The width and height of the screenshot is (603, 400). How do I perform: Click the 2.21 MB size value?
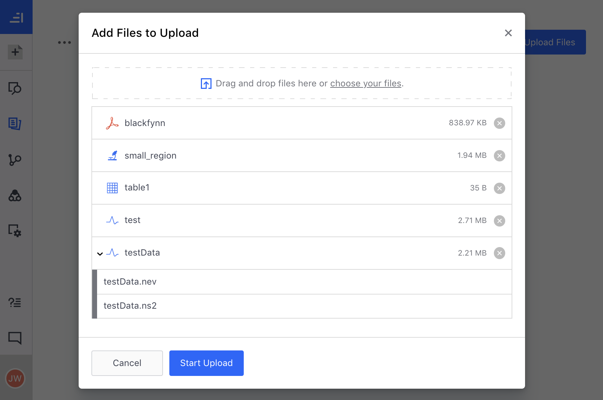(x=472, y=253)
